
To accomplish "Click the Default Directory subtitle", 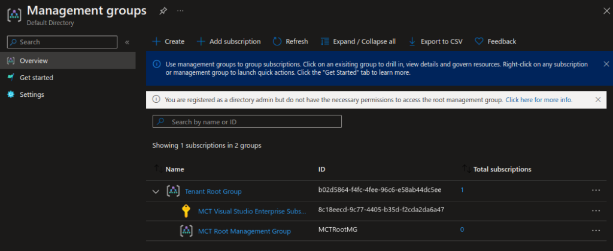I will coord(50,23).
